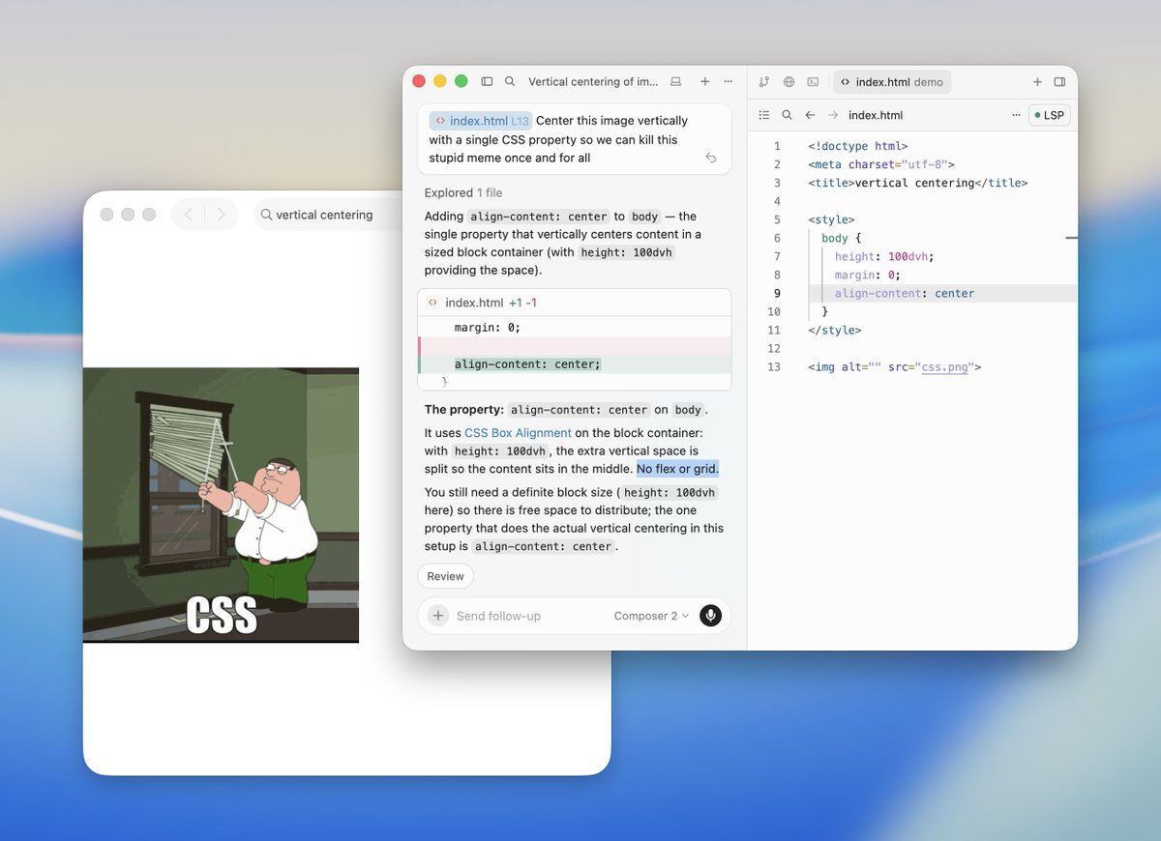Expand the Explored 1 file row
This screenshot has width=1161, height=841.
pyautogui.click(x=463, y=192)
